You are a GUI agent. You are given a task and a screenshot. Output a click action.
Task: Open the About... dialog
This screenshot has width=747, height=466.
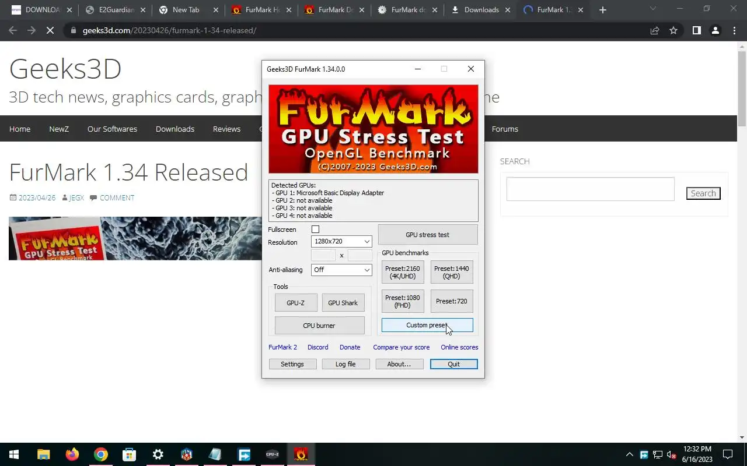click(399, 364)
